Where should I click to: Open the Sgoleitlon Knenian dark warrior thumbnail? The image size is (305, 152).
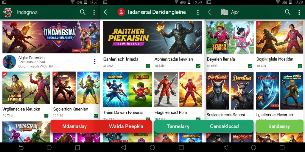click(64, 88)
